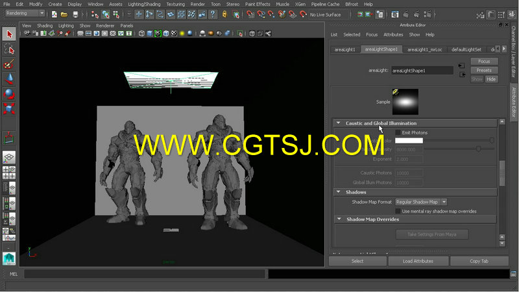The image size is (519, 292).
Task: Switch to defaultLightSet tab
Action: [x=466, y=49]
